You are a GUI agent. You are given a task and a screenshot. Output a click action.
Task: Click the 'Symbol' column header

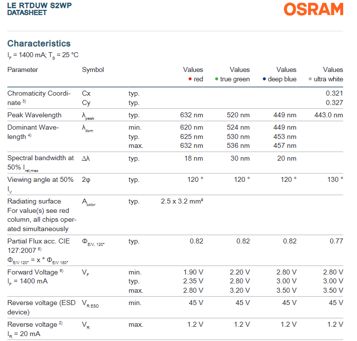[93, 70]
